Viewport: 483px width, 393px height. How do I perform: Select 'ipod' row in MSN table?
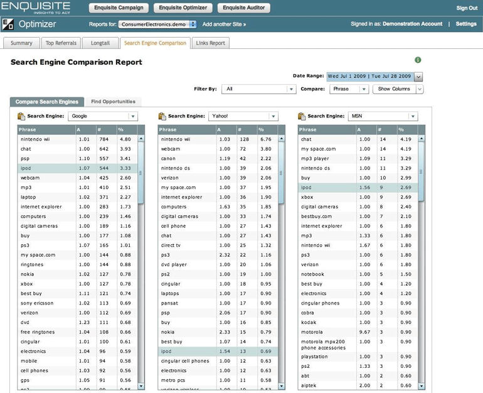(x=358, y=188)
